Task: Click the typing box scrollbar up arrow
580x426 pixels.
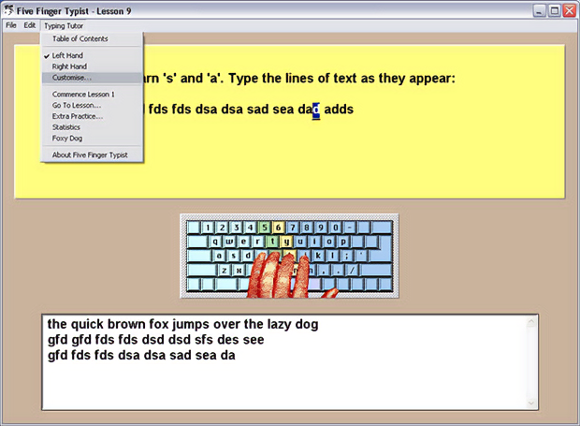Action: tap(531, 322)
